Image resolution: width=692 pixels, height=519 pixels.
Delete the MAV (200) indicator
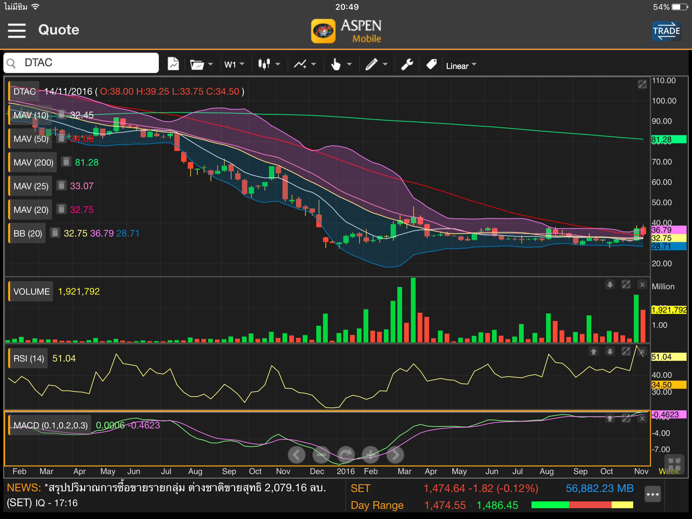coord(66,162)
